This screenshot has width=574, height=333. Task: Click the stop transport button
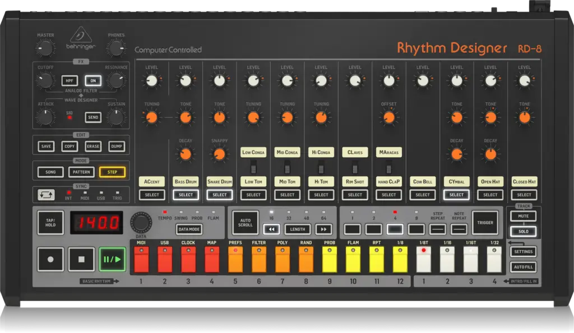[81, 259]
